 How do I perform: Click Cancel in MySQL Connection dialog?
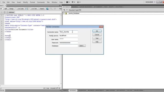(97, 35)
